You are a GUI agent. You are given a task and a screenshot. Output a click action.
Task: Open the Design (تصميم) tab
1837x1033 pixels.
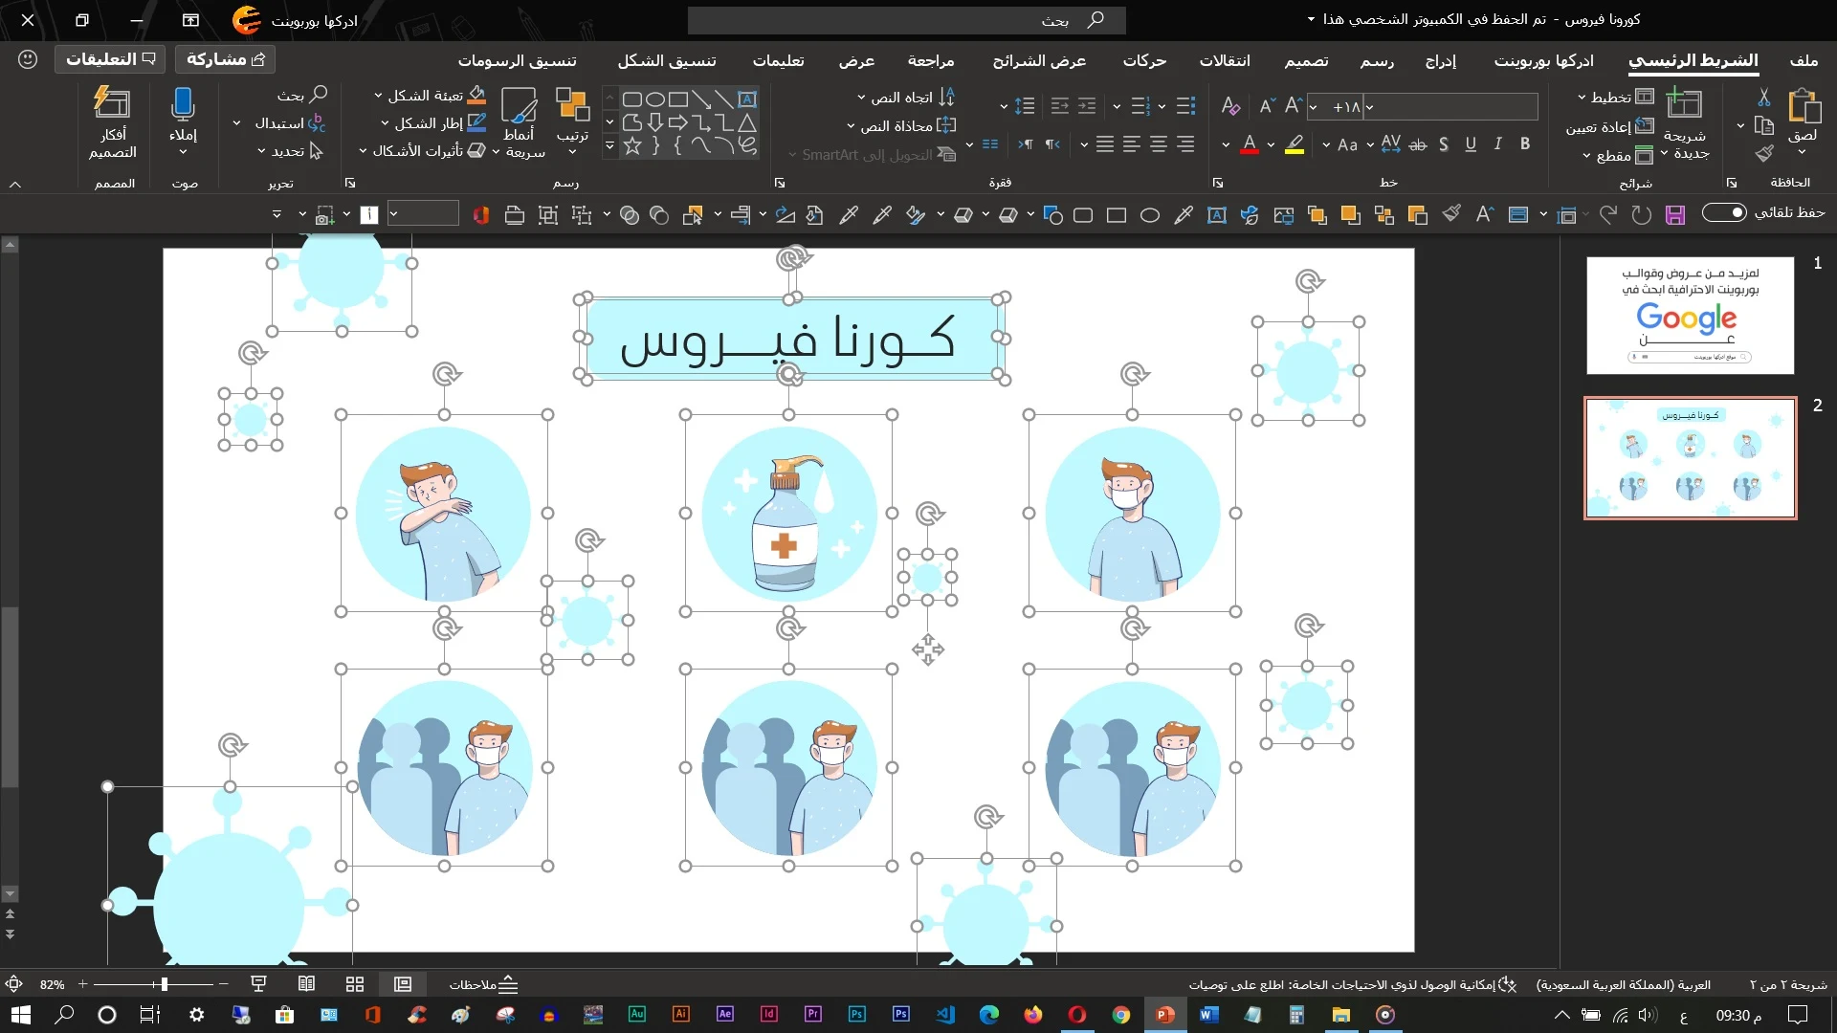click(x=1306, y=60)
